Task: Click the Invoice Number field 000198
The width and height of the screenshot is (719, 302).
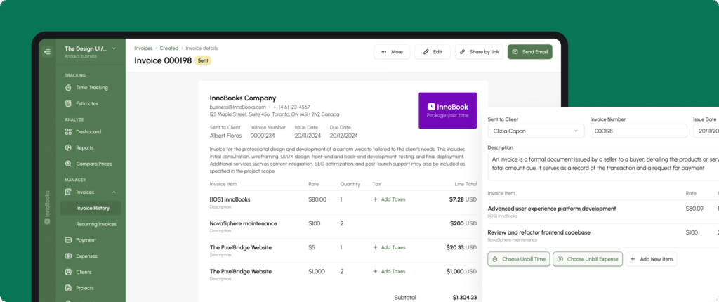Action: [638, 131]
